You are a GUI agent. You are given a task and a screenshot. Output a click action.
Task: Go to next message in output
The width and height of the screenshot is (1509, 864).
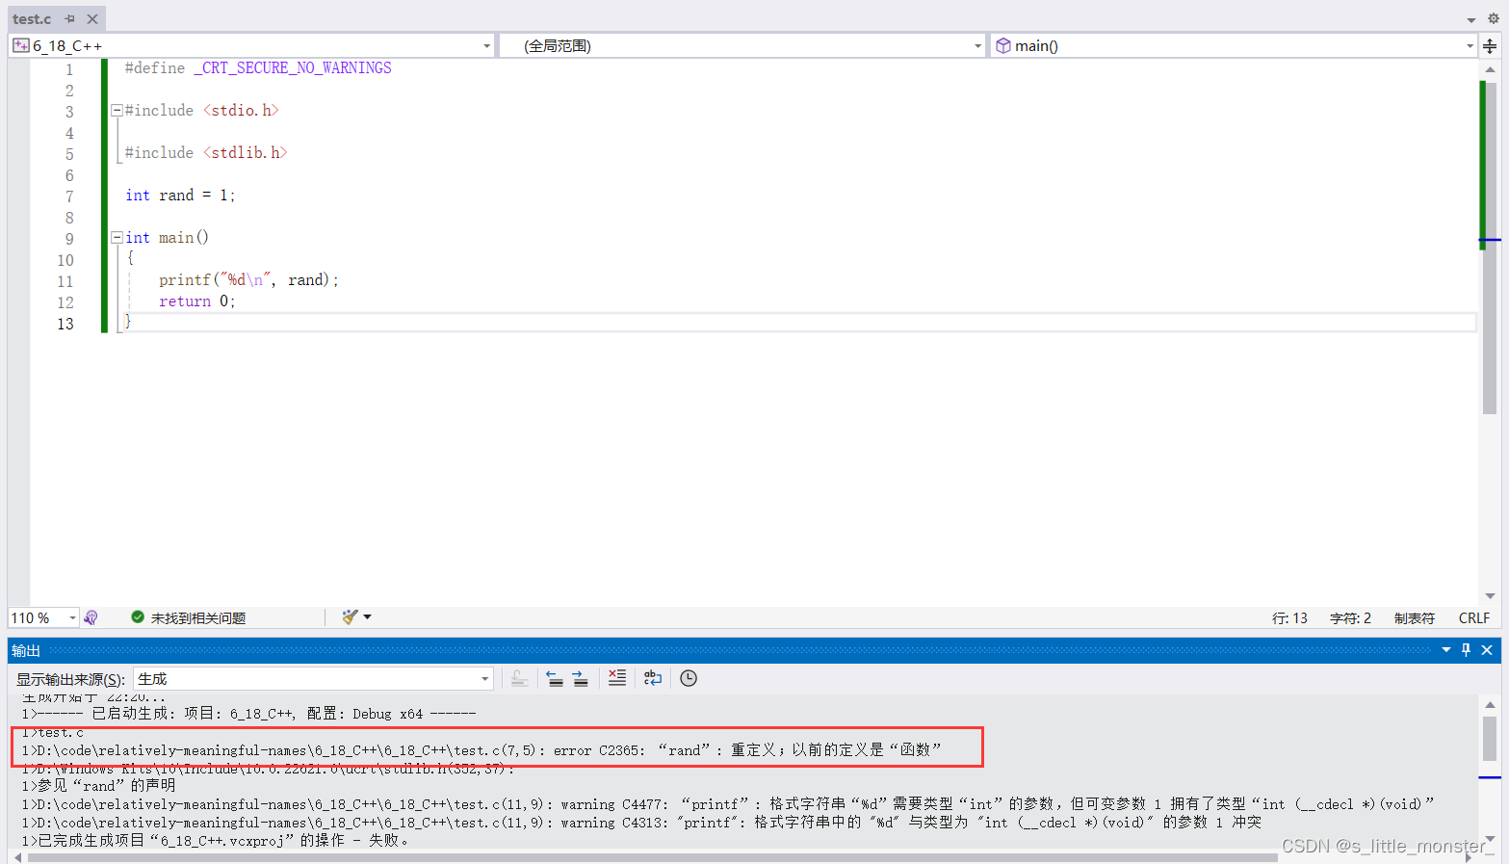580,679
